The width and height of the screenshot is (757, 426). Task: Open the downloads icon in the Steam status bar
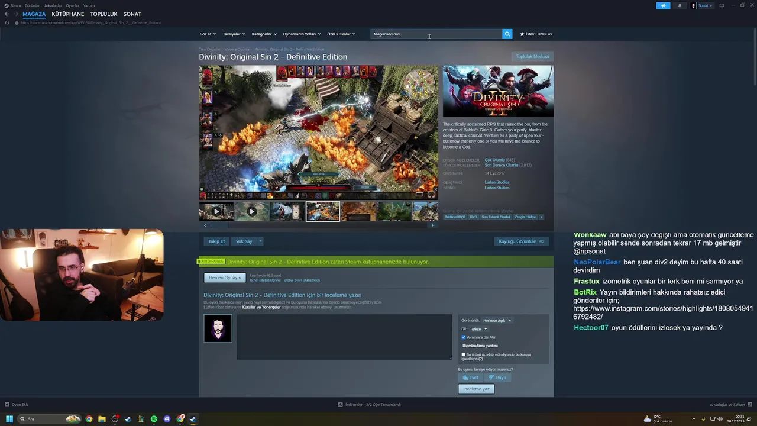click(x=340, y=405)
